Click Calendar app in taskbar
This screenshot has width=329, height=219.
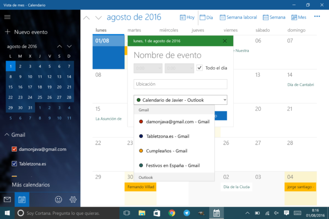(x=216, y=213)
